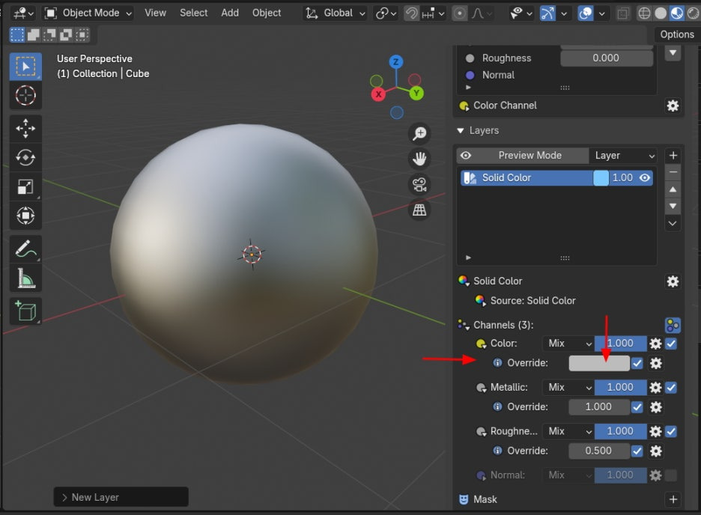Click the pan hand viewport button
The image size is (701, 515).
pyautogui.click(x=419, y=159)
